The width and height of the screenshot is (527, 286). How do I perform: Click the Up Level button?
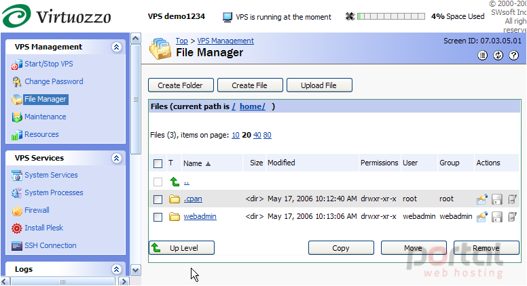click(182, 248)
